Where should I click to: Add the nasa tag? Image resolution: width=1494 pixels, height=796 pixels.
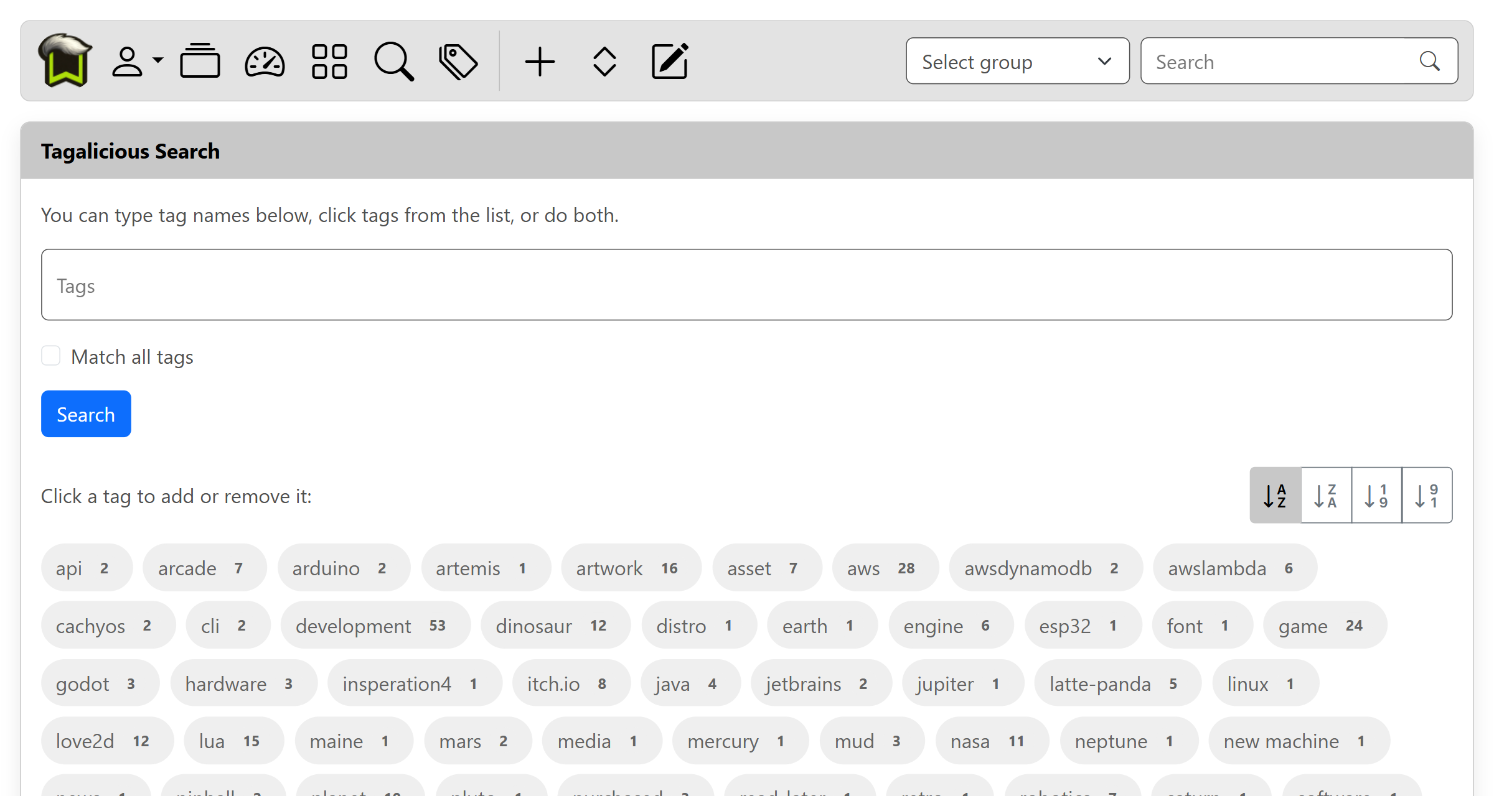click(x=992, y=741)
